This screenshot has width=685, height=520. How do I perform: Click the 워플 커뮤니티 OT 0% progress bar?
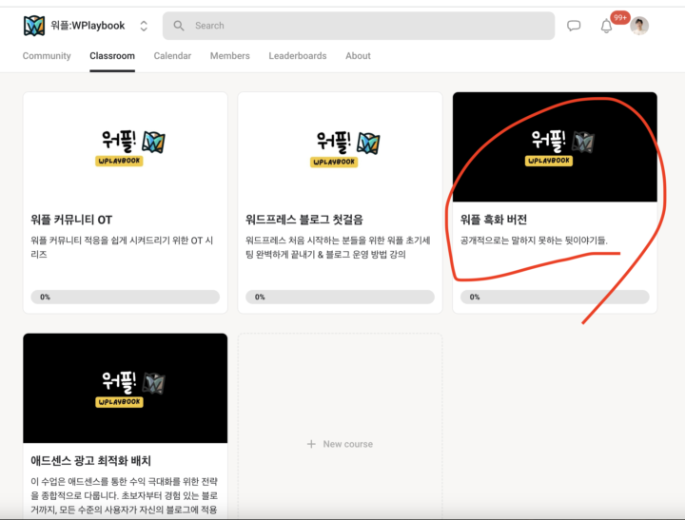pyautogui.click(x=126, y=297)
